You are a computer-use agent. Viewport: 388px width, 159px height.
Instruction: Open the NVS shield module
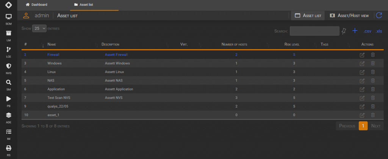[9, 69]
